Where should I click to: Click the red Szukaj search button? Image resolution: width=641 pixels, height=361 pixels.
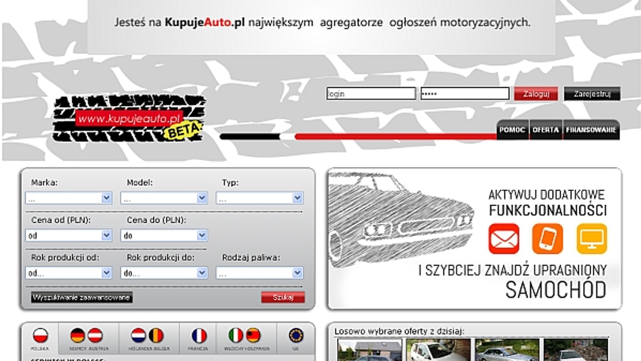(x=283, y=297)
